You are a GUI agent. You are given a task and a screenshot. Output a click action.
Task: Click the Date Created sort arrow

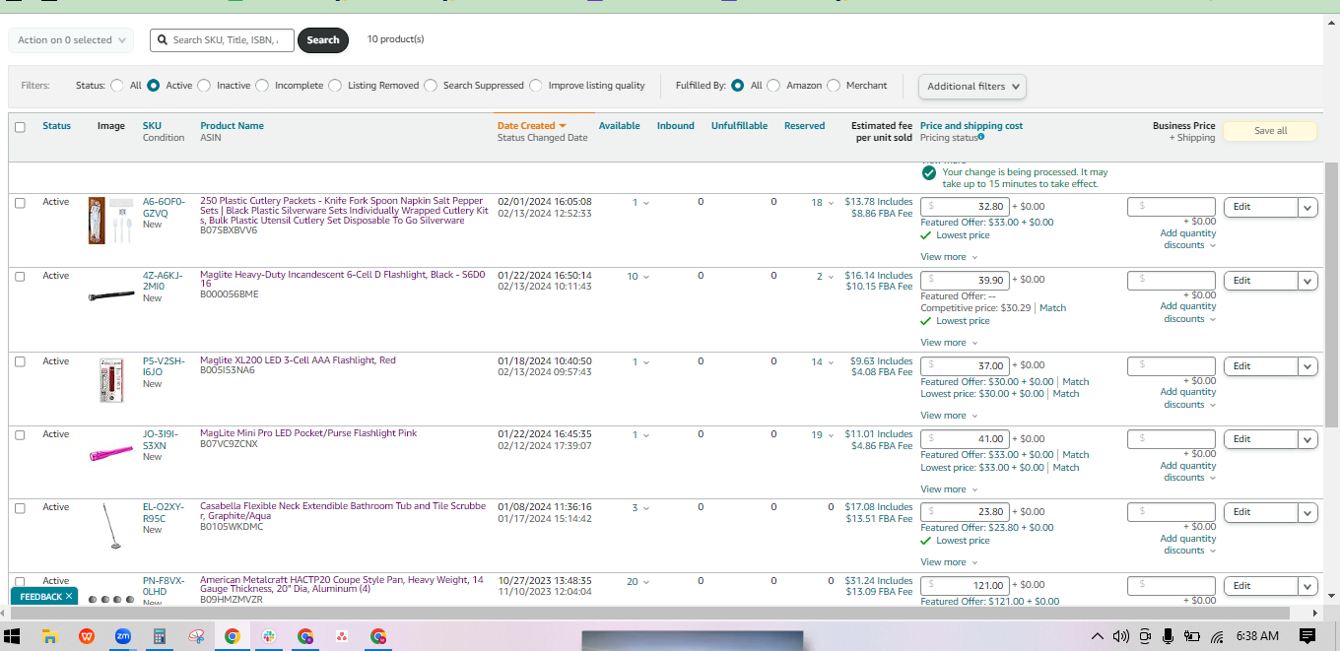coord(563,126)
